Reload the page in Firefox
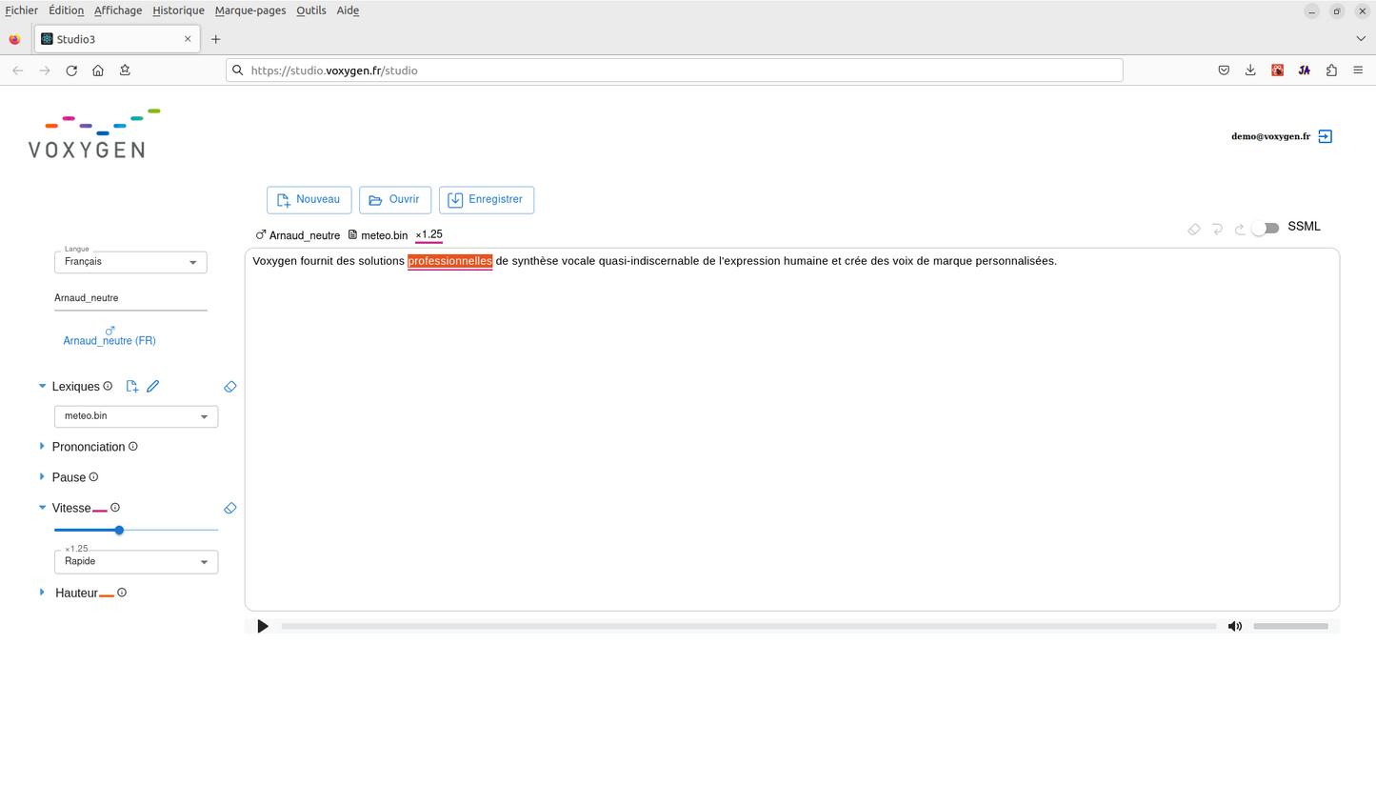Screen dimensions: 1376x785 click(71, 70)
